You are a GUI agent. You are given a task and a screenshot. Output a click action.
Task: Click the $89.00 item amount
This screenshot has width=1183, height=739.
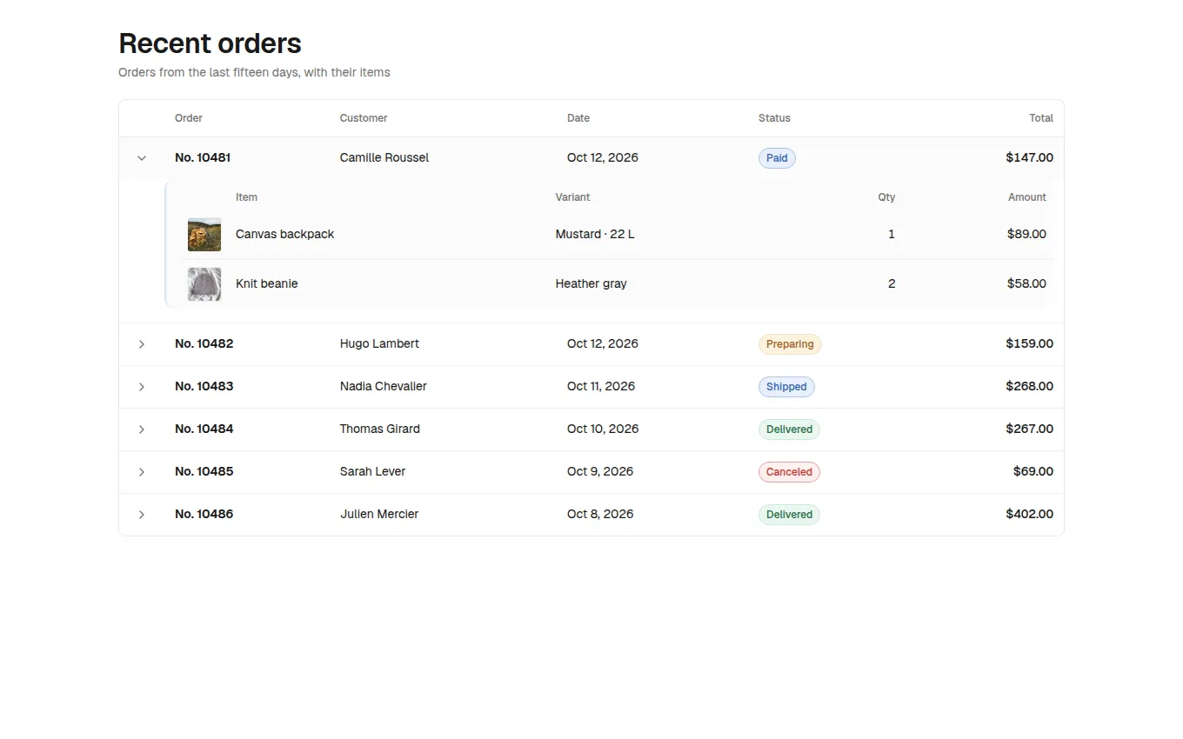1026,235
